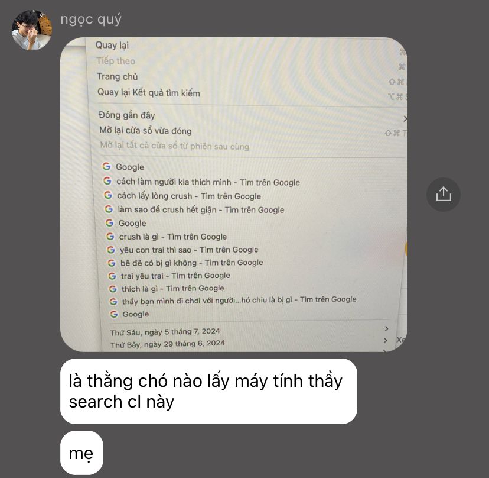Click Google icon beside 'cách lấy lòng crush'
Screen dimensions: 489x478
(108, 195)
